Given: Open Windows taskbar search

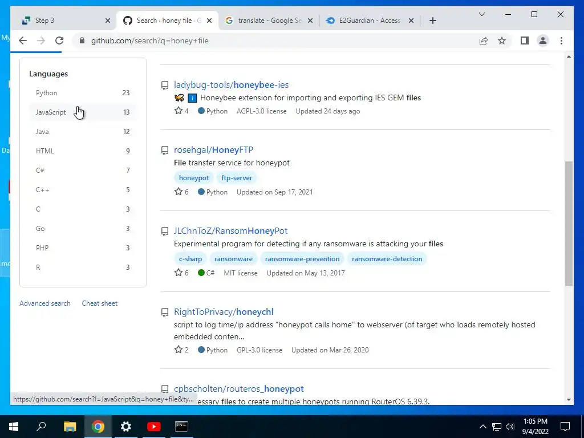Looking at the screenshot, I should (x=41, y=427).
